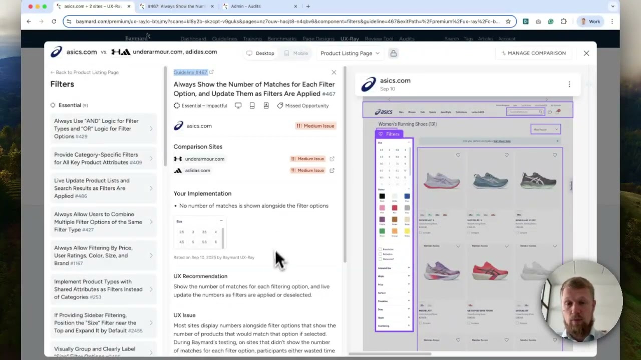Expand 'Live Update Product Lists' guideline #486
Image resolution: width=641 pixels, height=360 pixels.
(x=104, y=188)
